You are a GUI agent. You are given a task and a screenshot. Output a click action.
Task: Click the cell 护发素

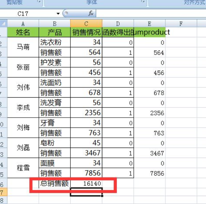(x=55, y=62)
